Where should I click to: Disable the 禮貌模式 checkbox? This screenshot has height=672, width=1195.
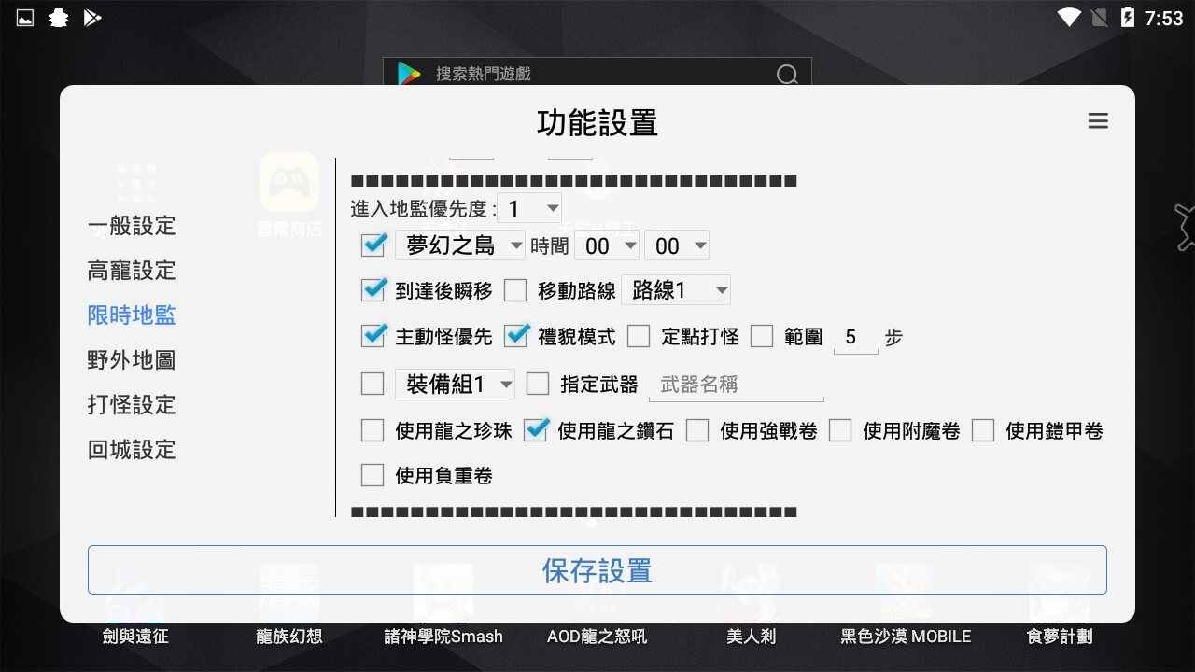(x=516, y=337)
